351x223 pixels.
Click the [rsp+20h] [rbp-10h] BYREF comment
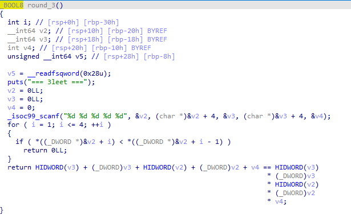[102, 48]
